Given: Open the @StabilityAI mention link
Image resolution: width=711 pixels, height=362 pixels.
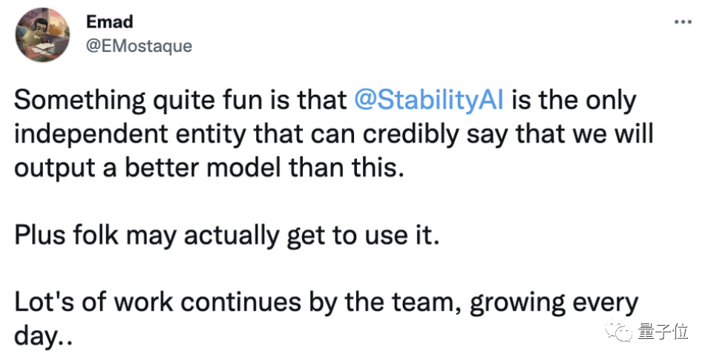Looking at the screenshot, I should click(430, 102).
